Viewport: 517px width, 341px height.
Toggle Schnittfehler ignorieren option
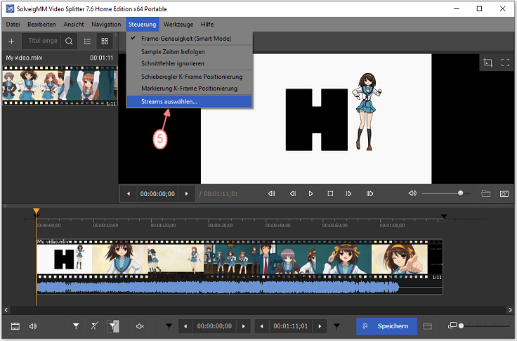coord(189,63)
